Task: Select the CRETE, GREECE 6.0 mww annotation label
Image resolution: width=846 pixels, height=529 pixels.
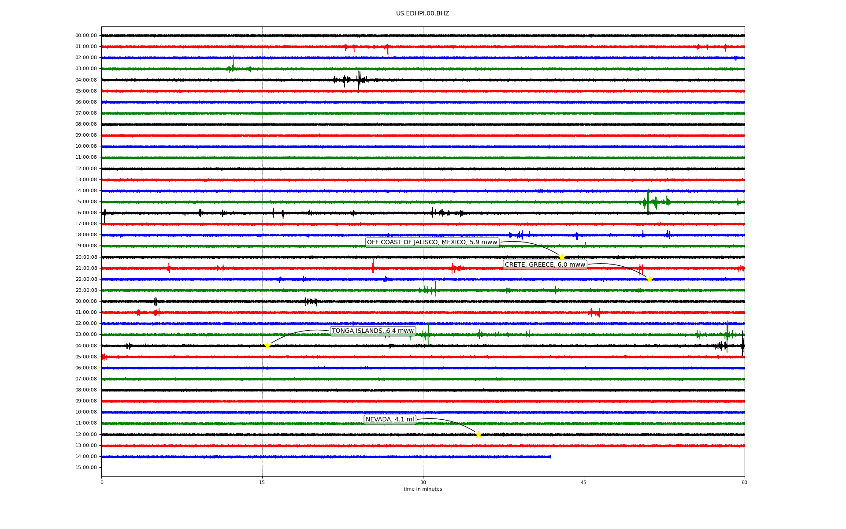Action: tap(545, 265)
